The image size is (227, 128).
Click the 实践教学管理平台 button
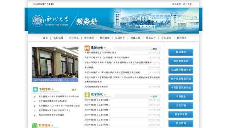coord(181,70)
